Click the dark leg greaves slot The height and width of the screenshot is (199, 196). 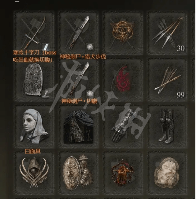click(167, 127)
